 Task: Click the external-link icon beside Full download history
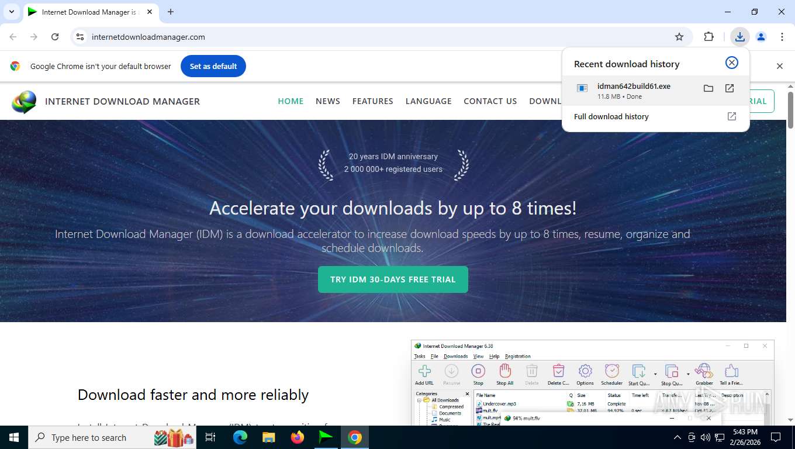[731, 116]
